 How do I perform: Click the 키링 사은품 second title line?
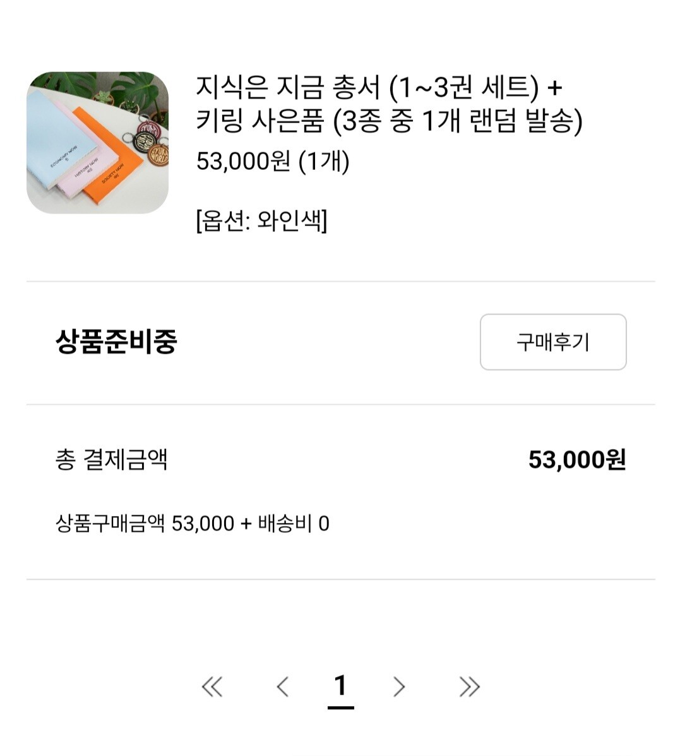click(x=389, y=121)
